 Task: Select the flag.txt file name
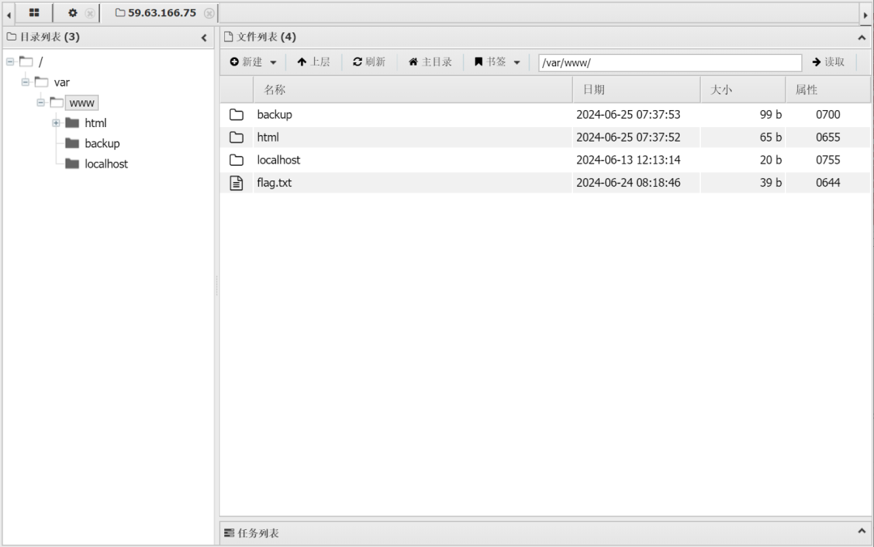(x=274, y=183)
